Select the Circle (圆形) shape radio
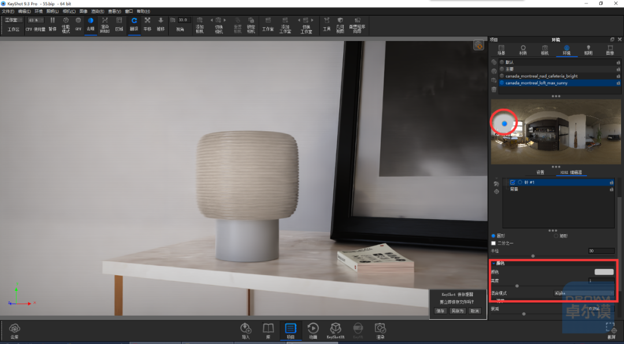This screenshot has width=624, height=344. pos(493,236)
